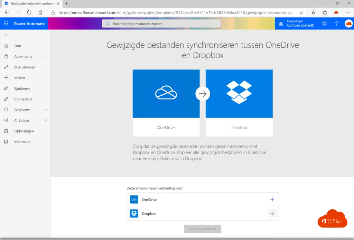354x240 pixels.
Task: Click the small OneDrive icon in connections list
Action: pos(134,200)
